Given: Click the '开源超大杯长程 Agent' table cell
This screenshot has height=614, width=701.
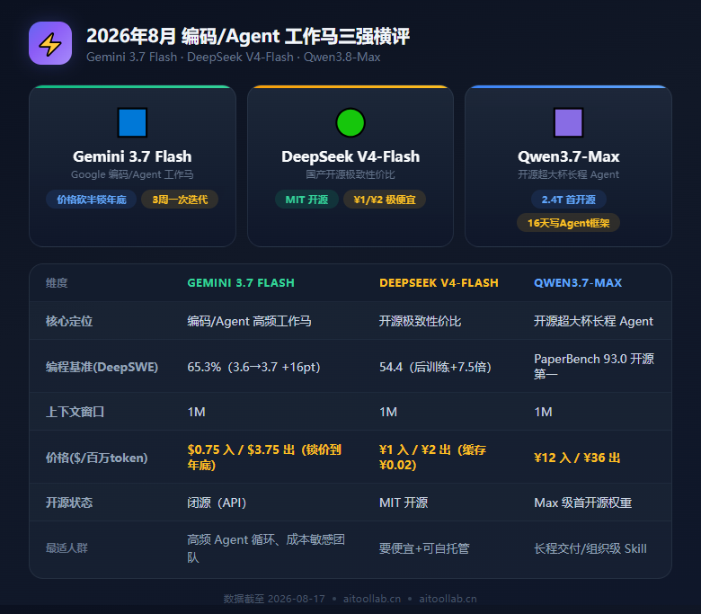Looking at the screenshot, I should point(593,321).
